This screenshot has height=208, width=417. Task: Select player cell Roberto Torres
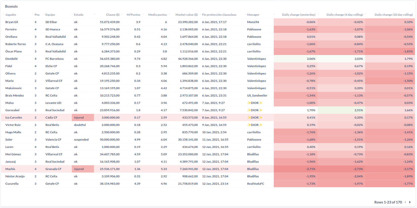click(16, 44)
